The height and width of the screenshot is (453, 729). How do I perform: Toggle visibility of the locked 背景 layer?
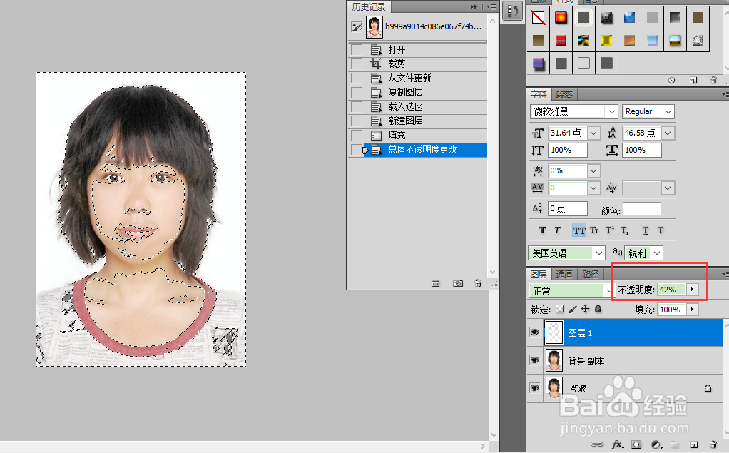click(x=535, y=388)
